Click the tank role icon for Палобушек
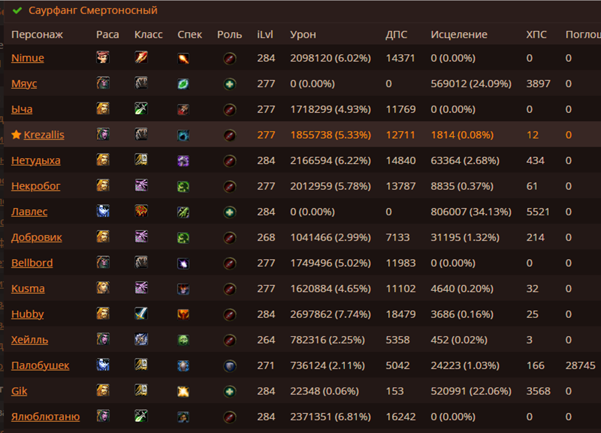This screenshot has height=433, width=601. click(230, 366)
